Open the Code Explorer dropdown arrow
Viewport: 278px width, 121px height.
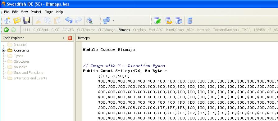pyautogui.click(x=63, y=38)
